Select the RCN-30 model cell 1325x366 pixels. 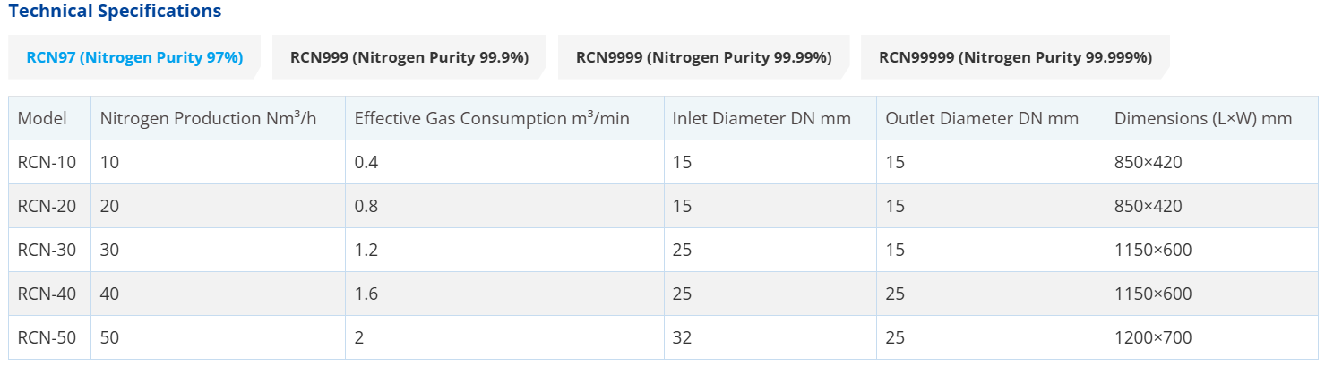(47, 250)
